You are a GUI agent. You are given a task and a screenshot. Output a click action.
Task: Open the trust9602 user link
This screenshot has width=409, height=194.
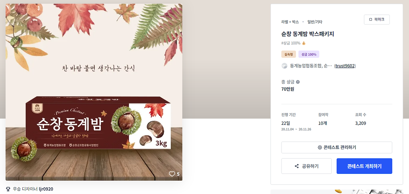pyautogui.click(x=345, y=66)
